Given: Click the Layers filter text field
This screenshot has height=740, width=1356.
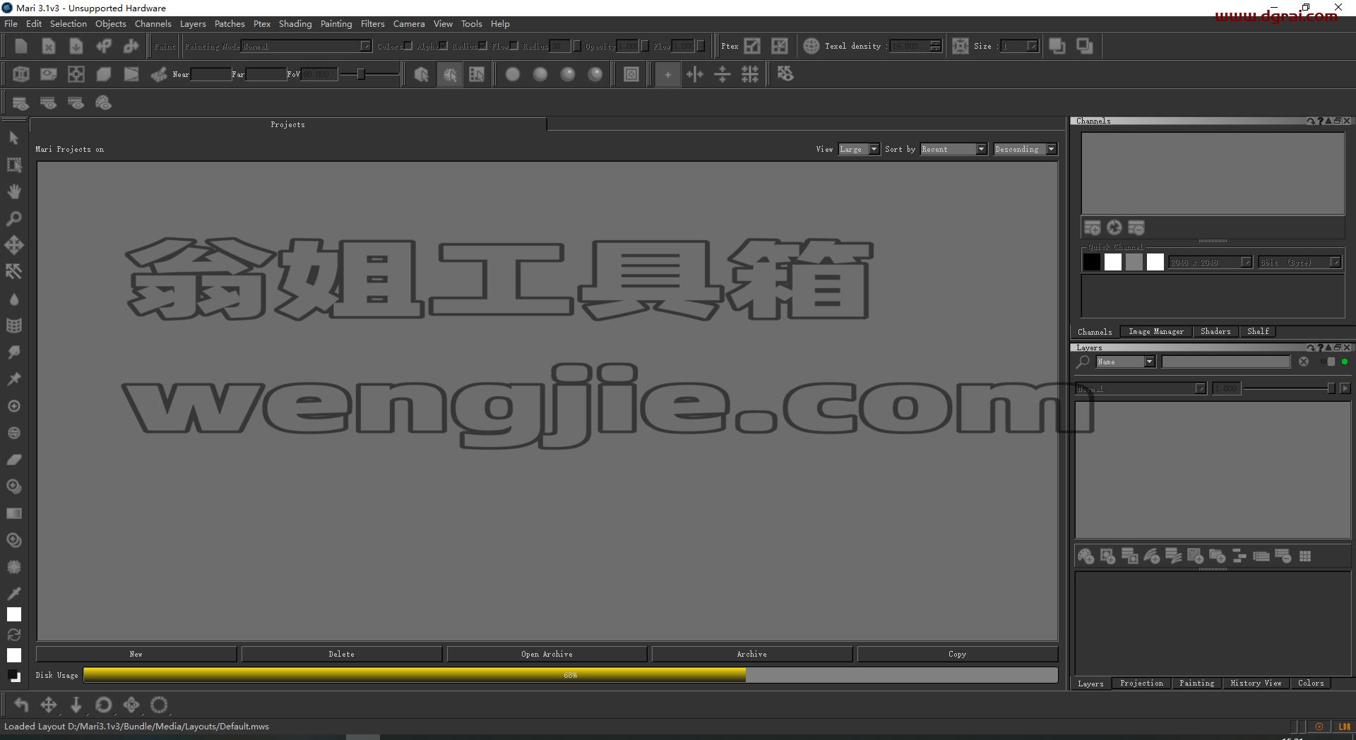Looking at the screenshot, I should point(1225,362).
